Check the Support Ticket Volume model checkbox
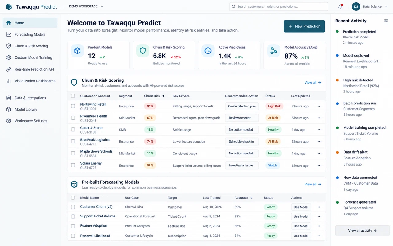This screenshot has width=393, height=246. 73,217
